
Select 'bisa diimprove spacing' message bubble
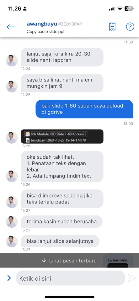tap(62, 199)
